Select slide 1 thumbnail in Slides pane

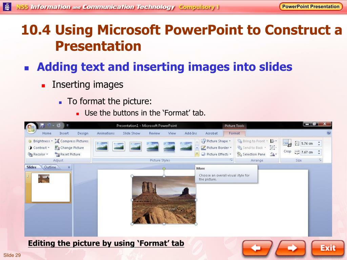[51, 187]
